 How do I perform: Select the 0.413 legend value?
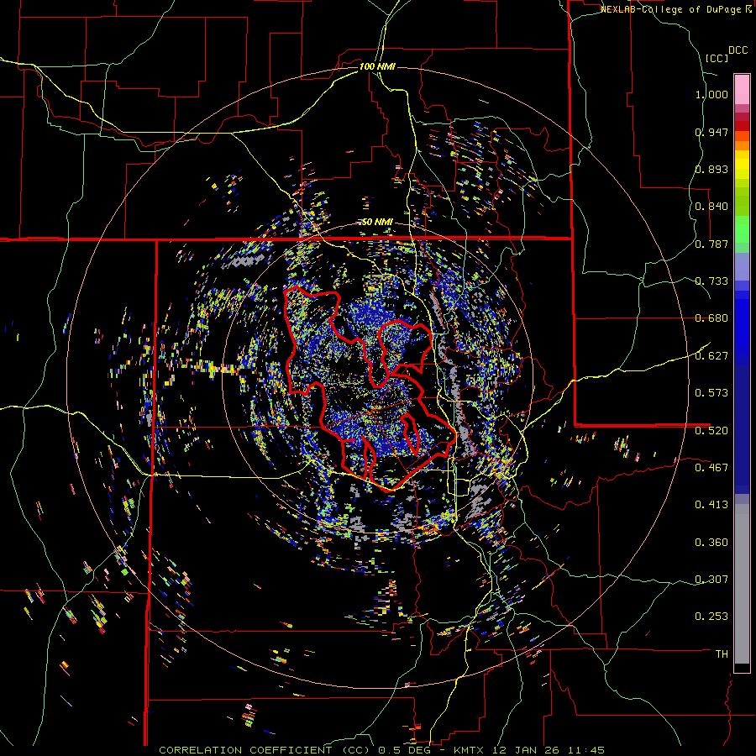tap(711, 505)
